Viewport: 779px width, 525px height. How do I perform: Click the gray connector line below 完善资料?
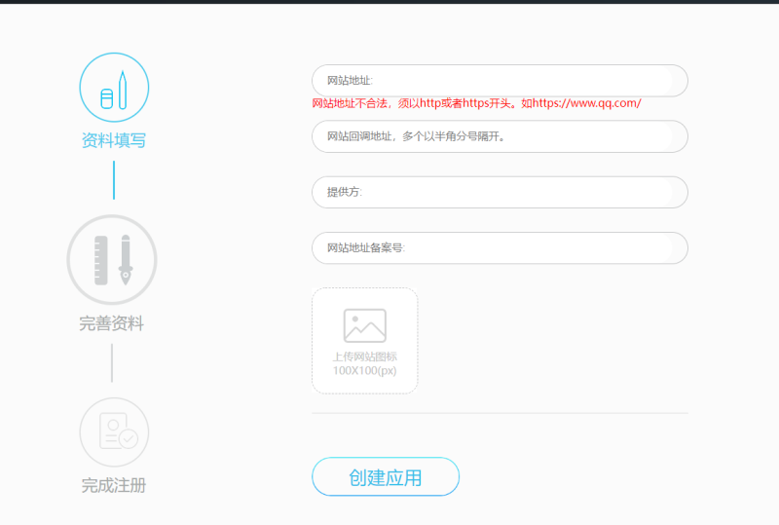point(112,362)
